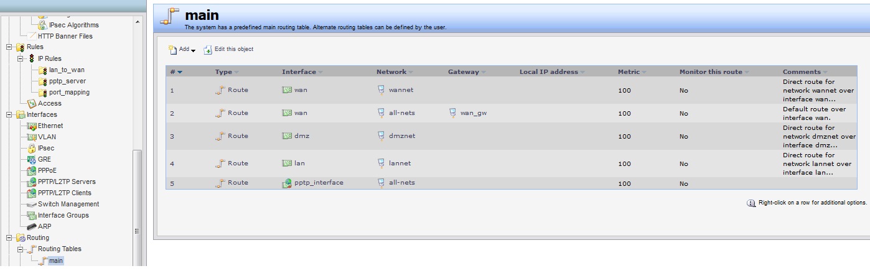Select the pptp_interface text

(x=319, y=183)
